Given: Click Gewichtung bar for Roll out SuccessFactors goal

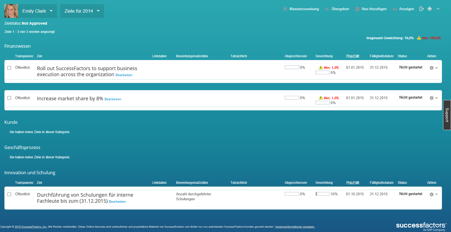Looking at the screenshot, I should coord(322,73).
